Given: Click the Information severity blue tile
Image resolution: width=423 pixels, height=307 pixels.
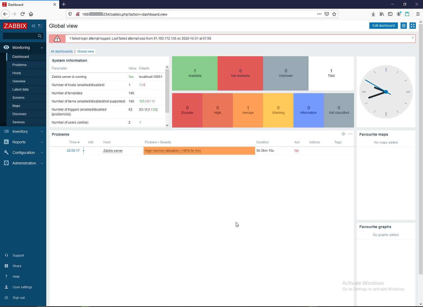Looking at the screenshot, I should pos(309,110).
